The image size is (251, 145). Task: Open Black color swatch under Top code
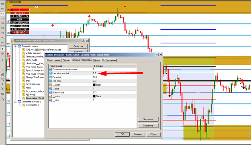tap(94, 85)
